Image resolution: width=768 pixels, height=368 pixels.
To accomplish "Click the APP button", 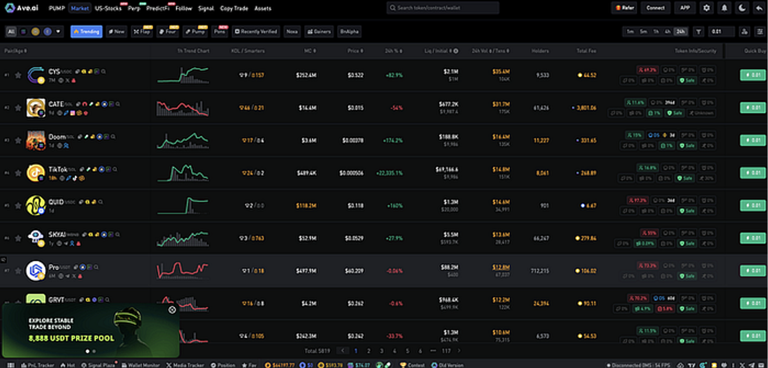I will point(685,8).
